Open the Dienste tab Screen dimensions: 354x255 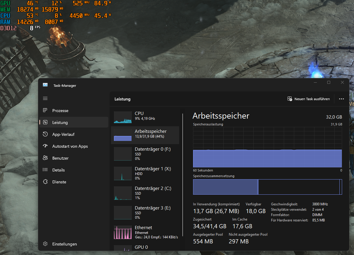tap(73, 182)
